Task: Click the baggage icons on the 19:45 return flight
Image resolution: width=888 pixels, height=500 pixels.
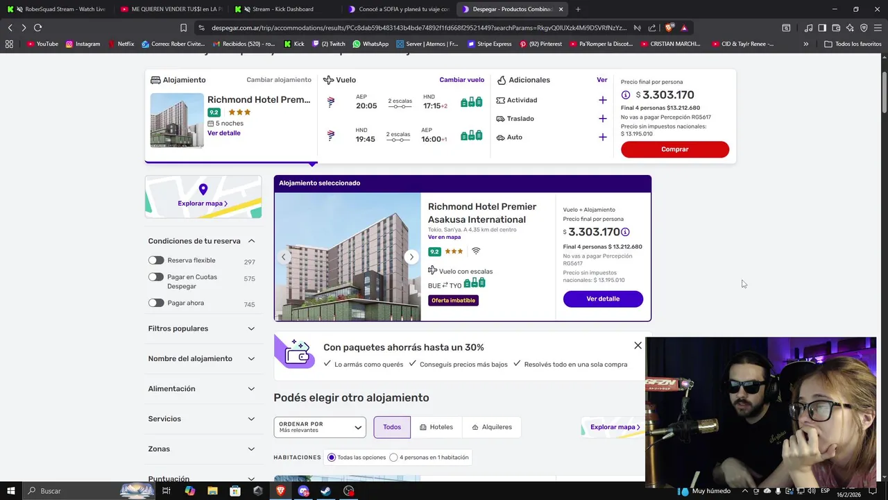Action: pyautogui.click(x=472, y=135)
